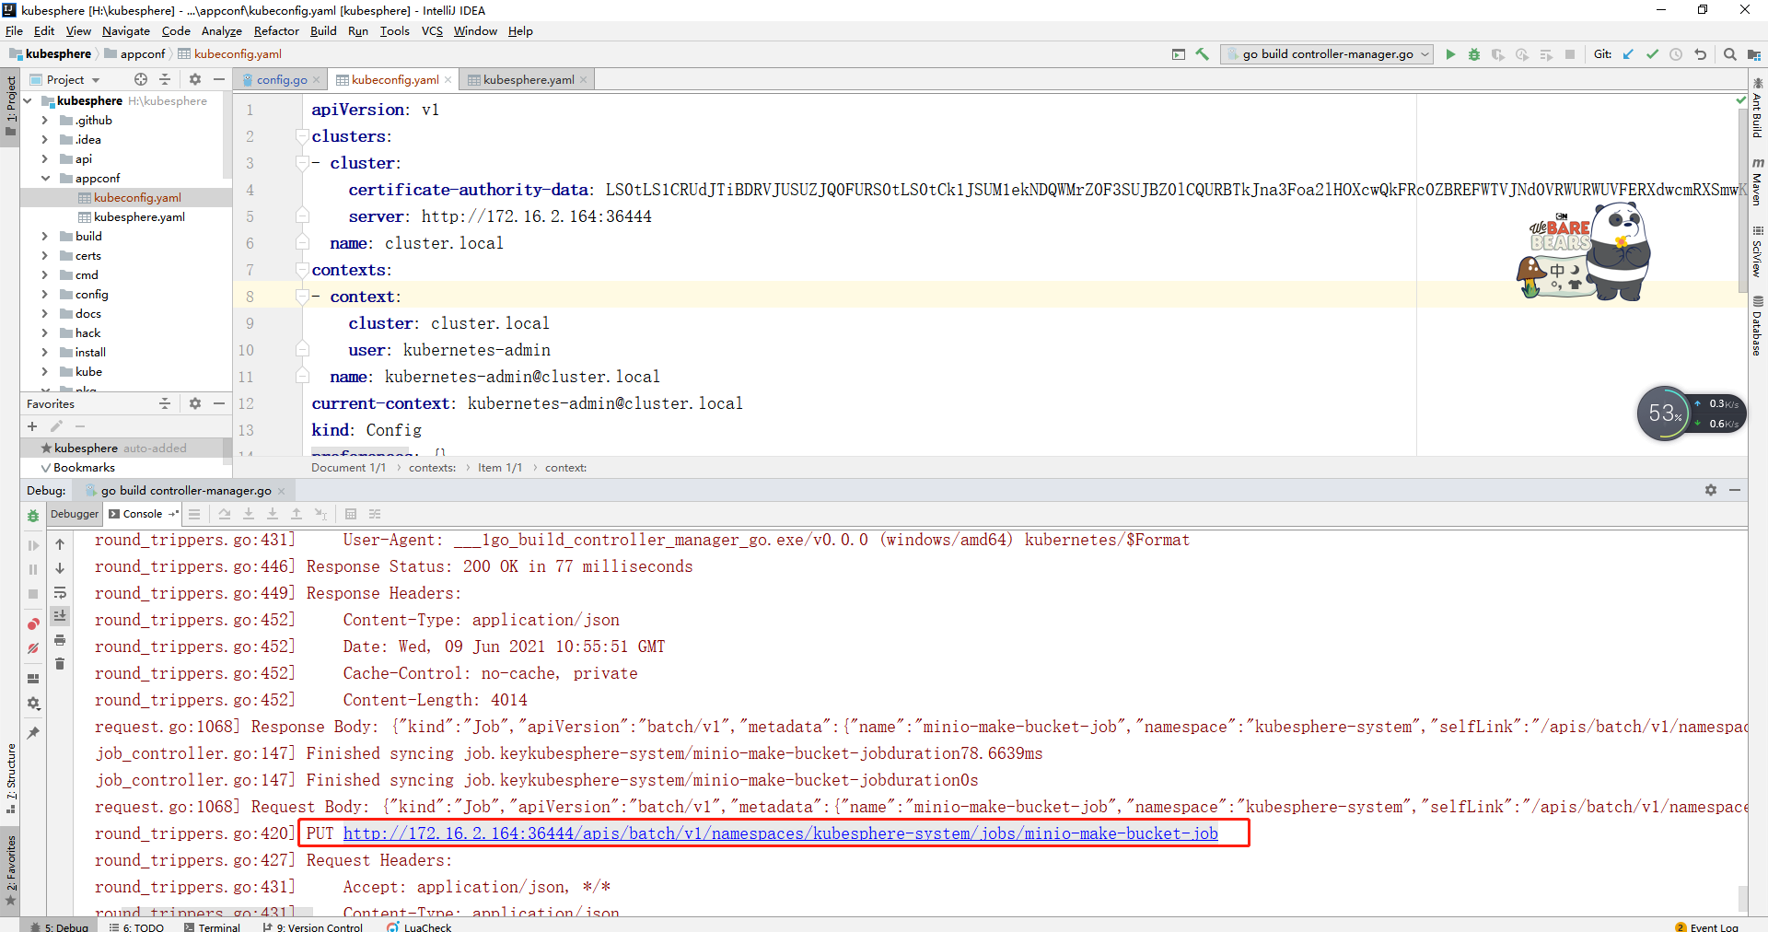The image size is (1768, 932).
Task: Update project from Git with blue arrow
Action: (x=1628, y=54)
